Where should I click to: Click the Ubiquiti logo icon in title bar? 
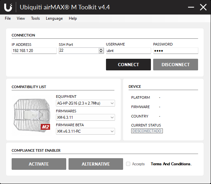pyautogui.click(x=8, y=7)
